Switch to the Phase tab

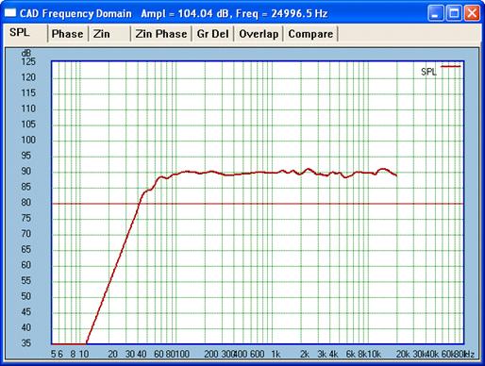[x=67, y=34]
